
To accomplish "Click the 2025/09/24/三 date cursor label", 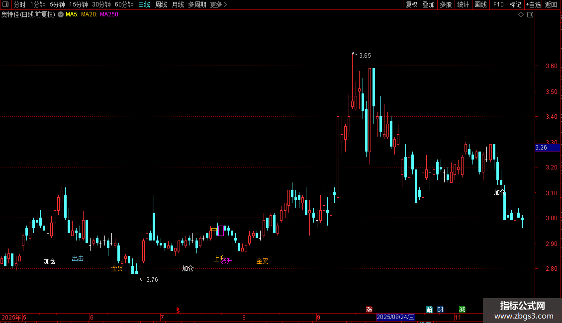I will (395, 317).
